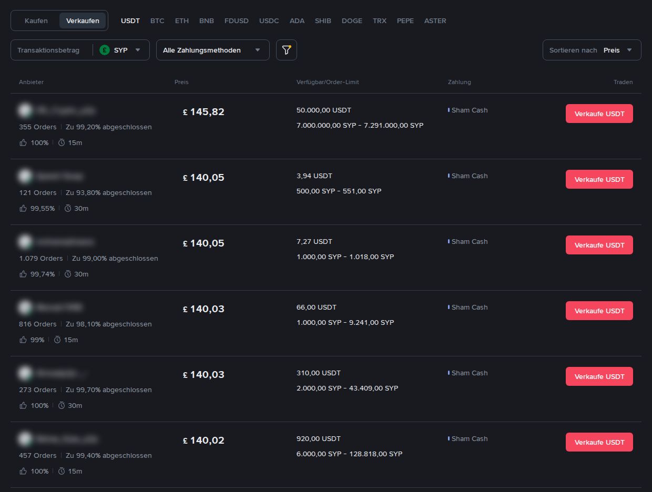
Task: Click price value 140,02
Action: pos(207,440)
